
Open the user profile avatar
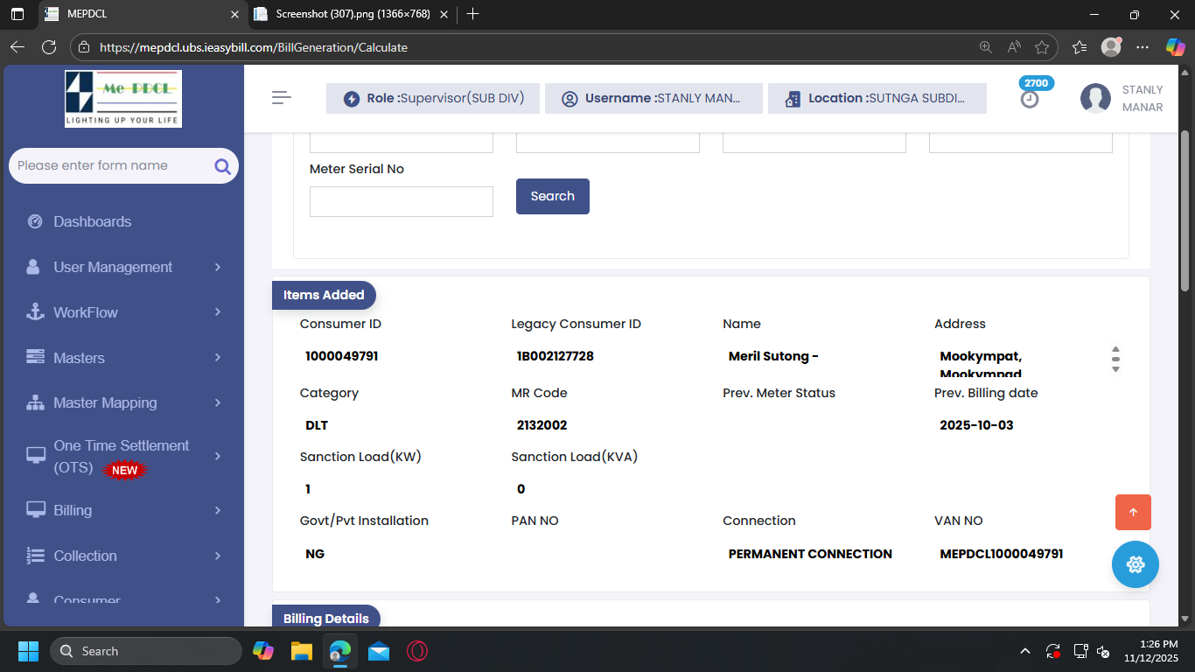click(1095, 98)
